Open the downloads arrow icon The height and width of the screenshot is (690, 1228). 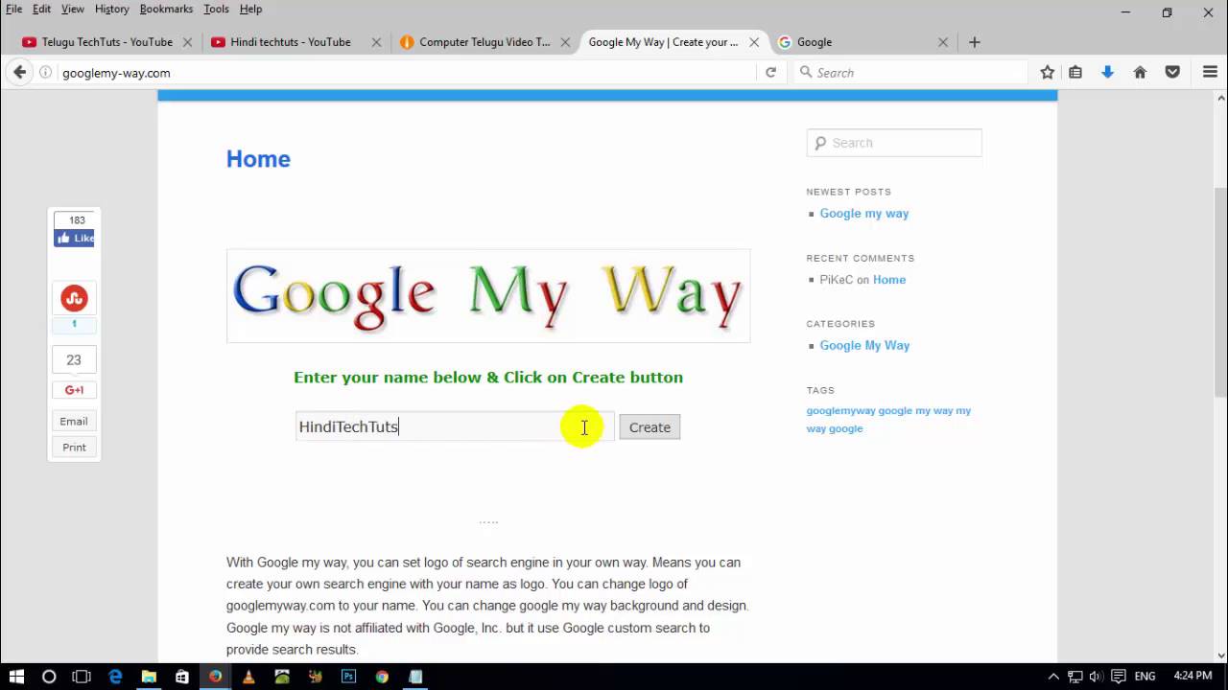[1107, 72]
